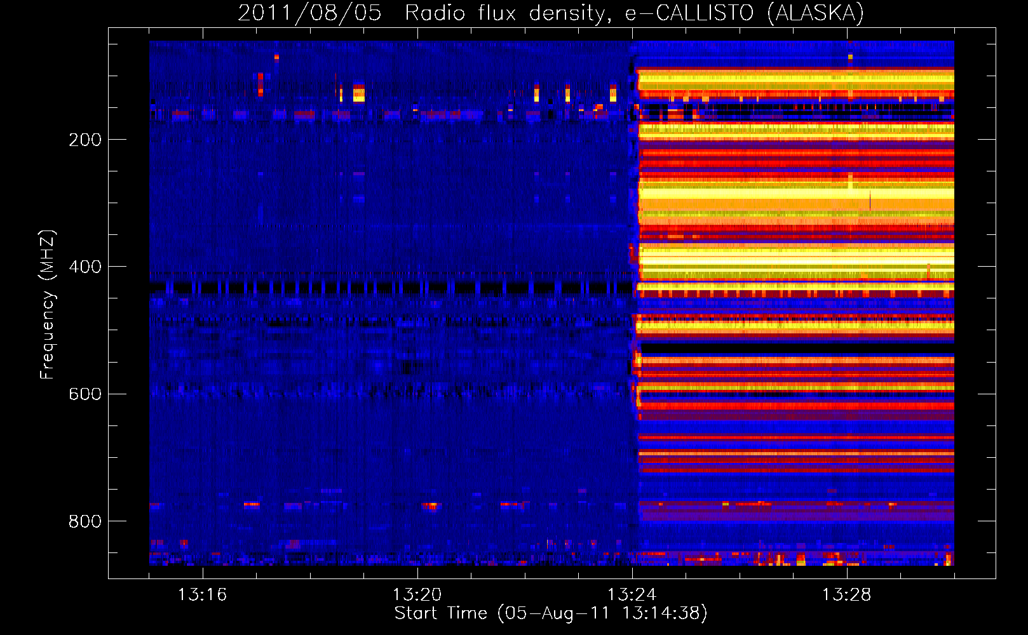Select the 200 frequency axis label

click(85, 140)
